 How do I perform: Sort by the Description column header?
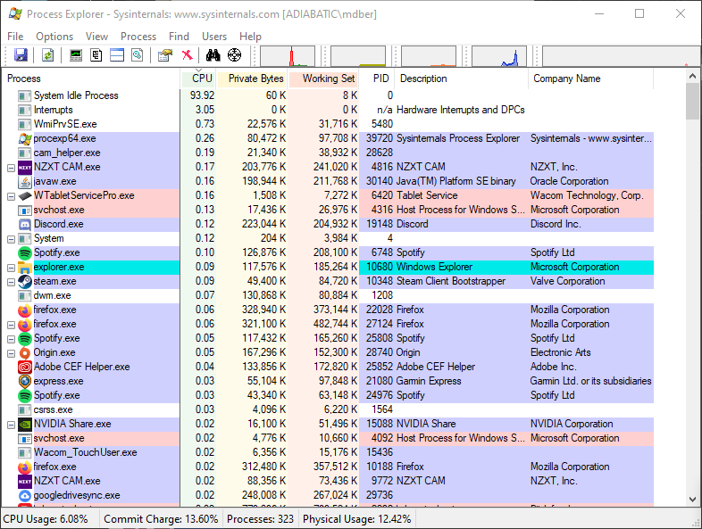point(462,79)
